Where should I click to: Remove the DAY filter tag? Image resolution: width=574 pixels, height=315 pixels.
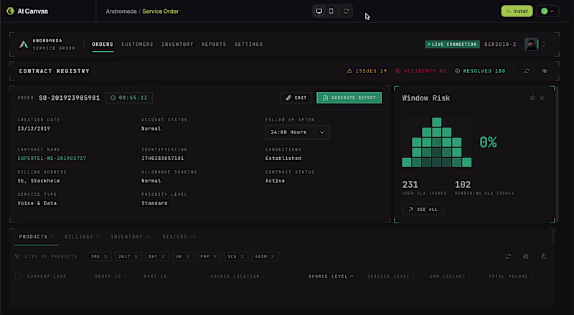coord(164,256)
